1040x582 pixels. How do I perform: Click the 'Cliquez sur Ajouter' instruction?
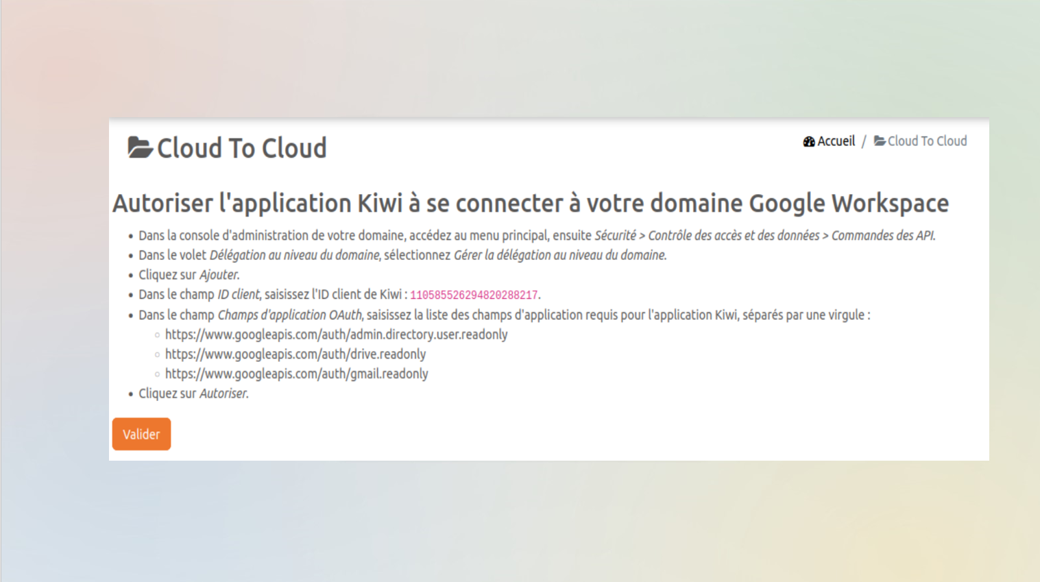pyautogui.click(x=189, y=275)
